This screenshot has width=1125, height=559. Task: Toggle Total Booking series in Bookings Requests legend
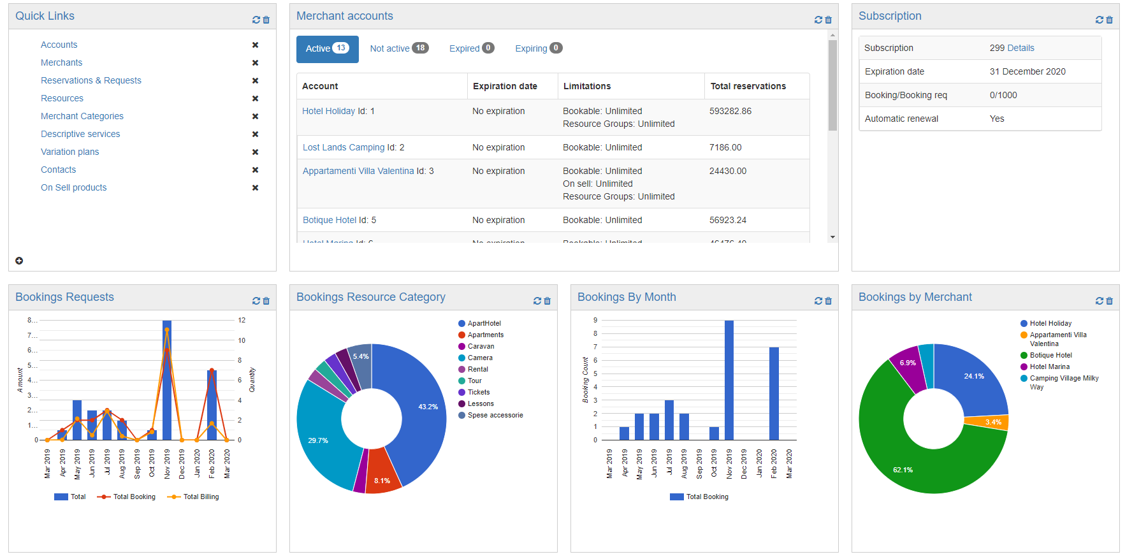click(126, 497)
